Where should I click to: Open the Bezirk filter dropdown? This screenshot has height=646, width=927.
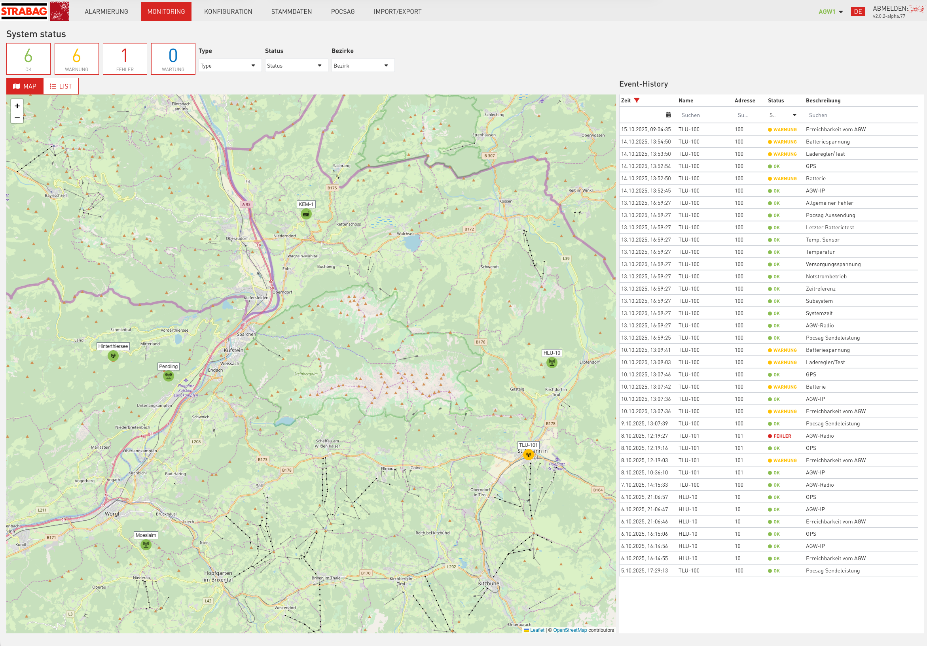point(362,65)
